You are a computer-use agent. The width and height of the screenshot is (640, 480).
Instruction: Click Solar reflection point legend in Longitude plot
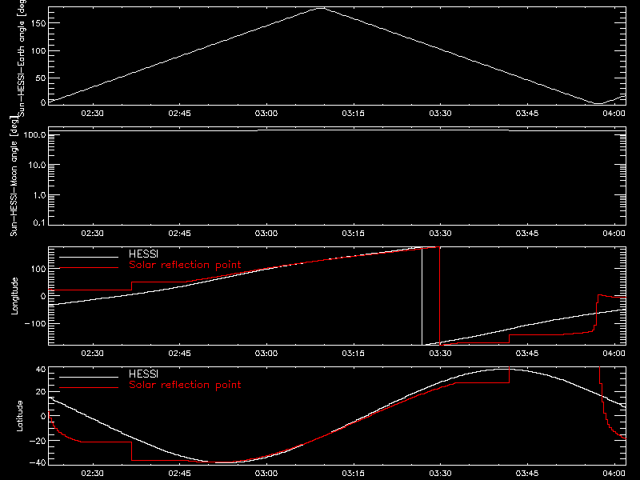click(x=185, y=265)
